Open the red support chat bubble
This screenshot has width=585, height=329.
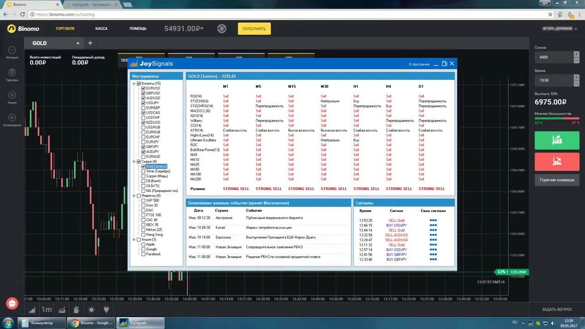coord(12,303)
